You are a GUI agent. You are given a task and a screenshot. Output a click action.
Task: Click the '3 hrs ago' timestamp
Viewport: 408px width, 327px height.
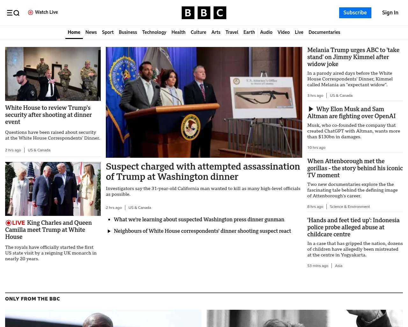coord(315,95)
